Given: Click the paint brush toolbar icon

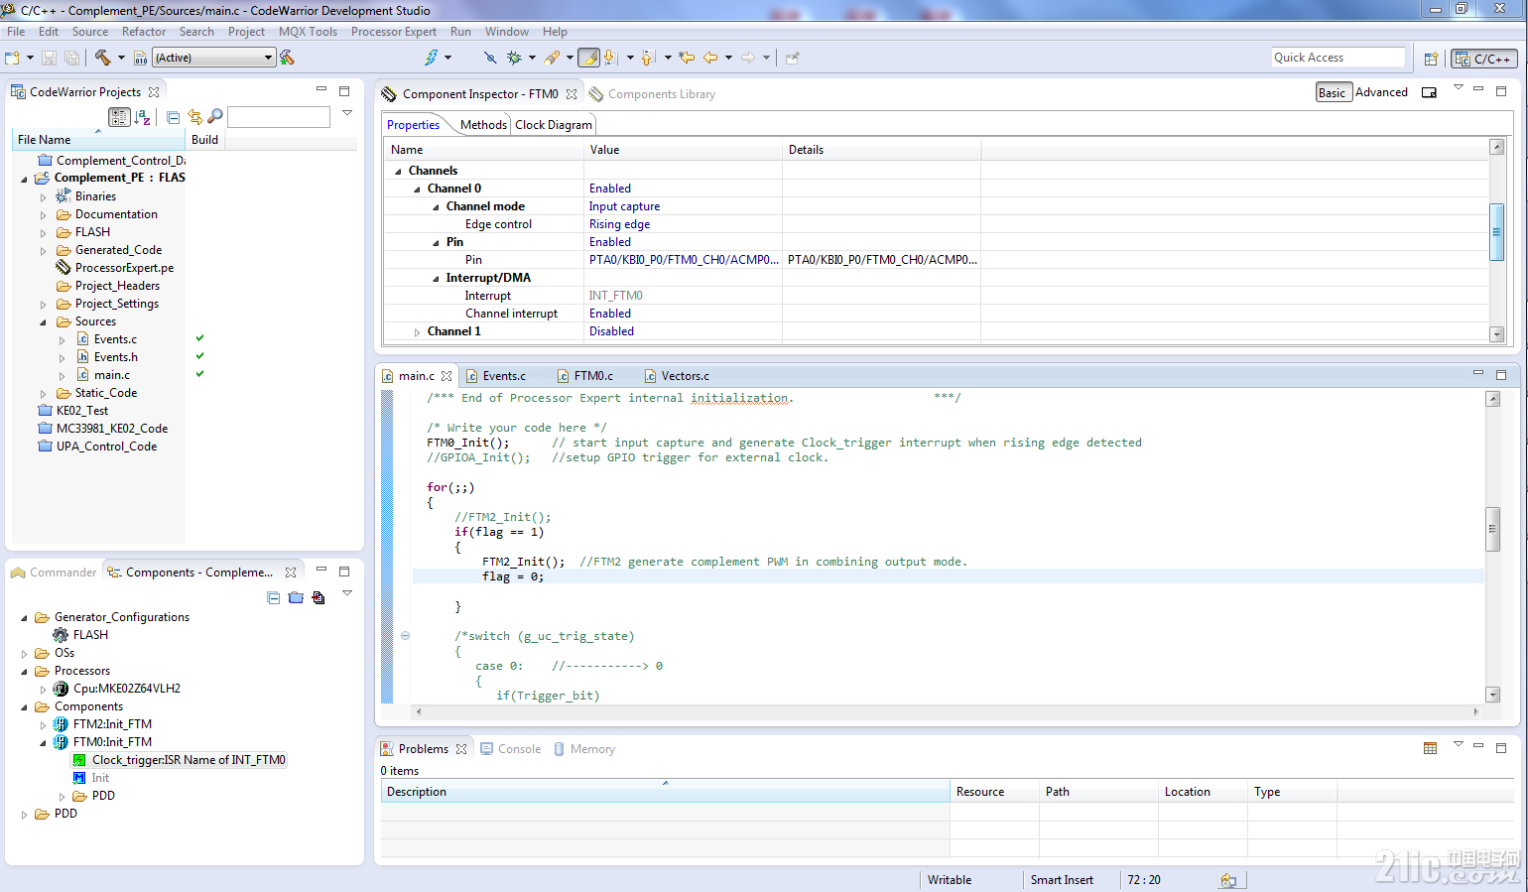Looking at the screenshot, I should click(552, 58).
